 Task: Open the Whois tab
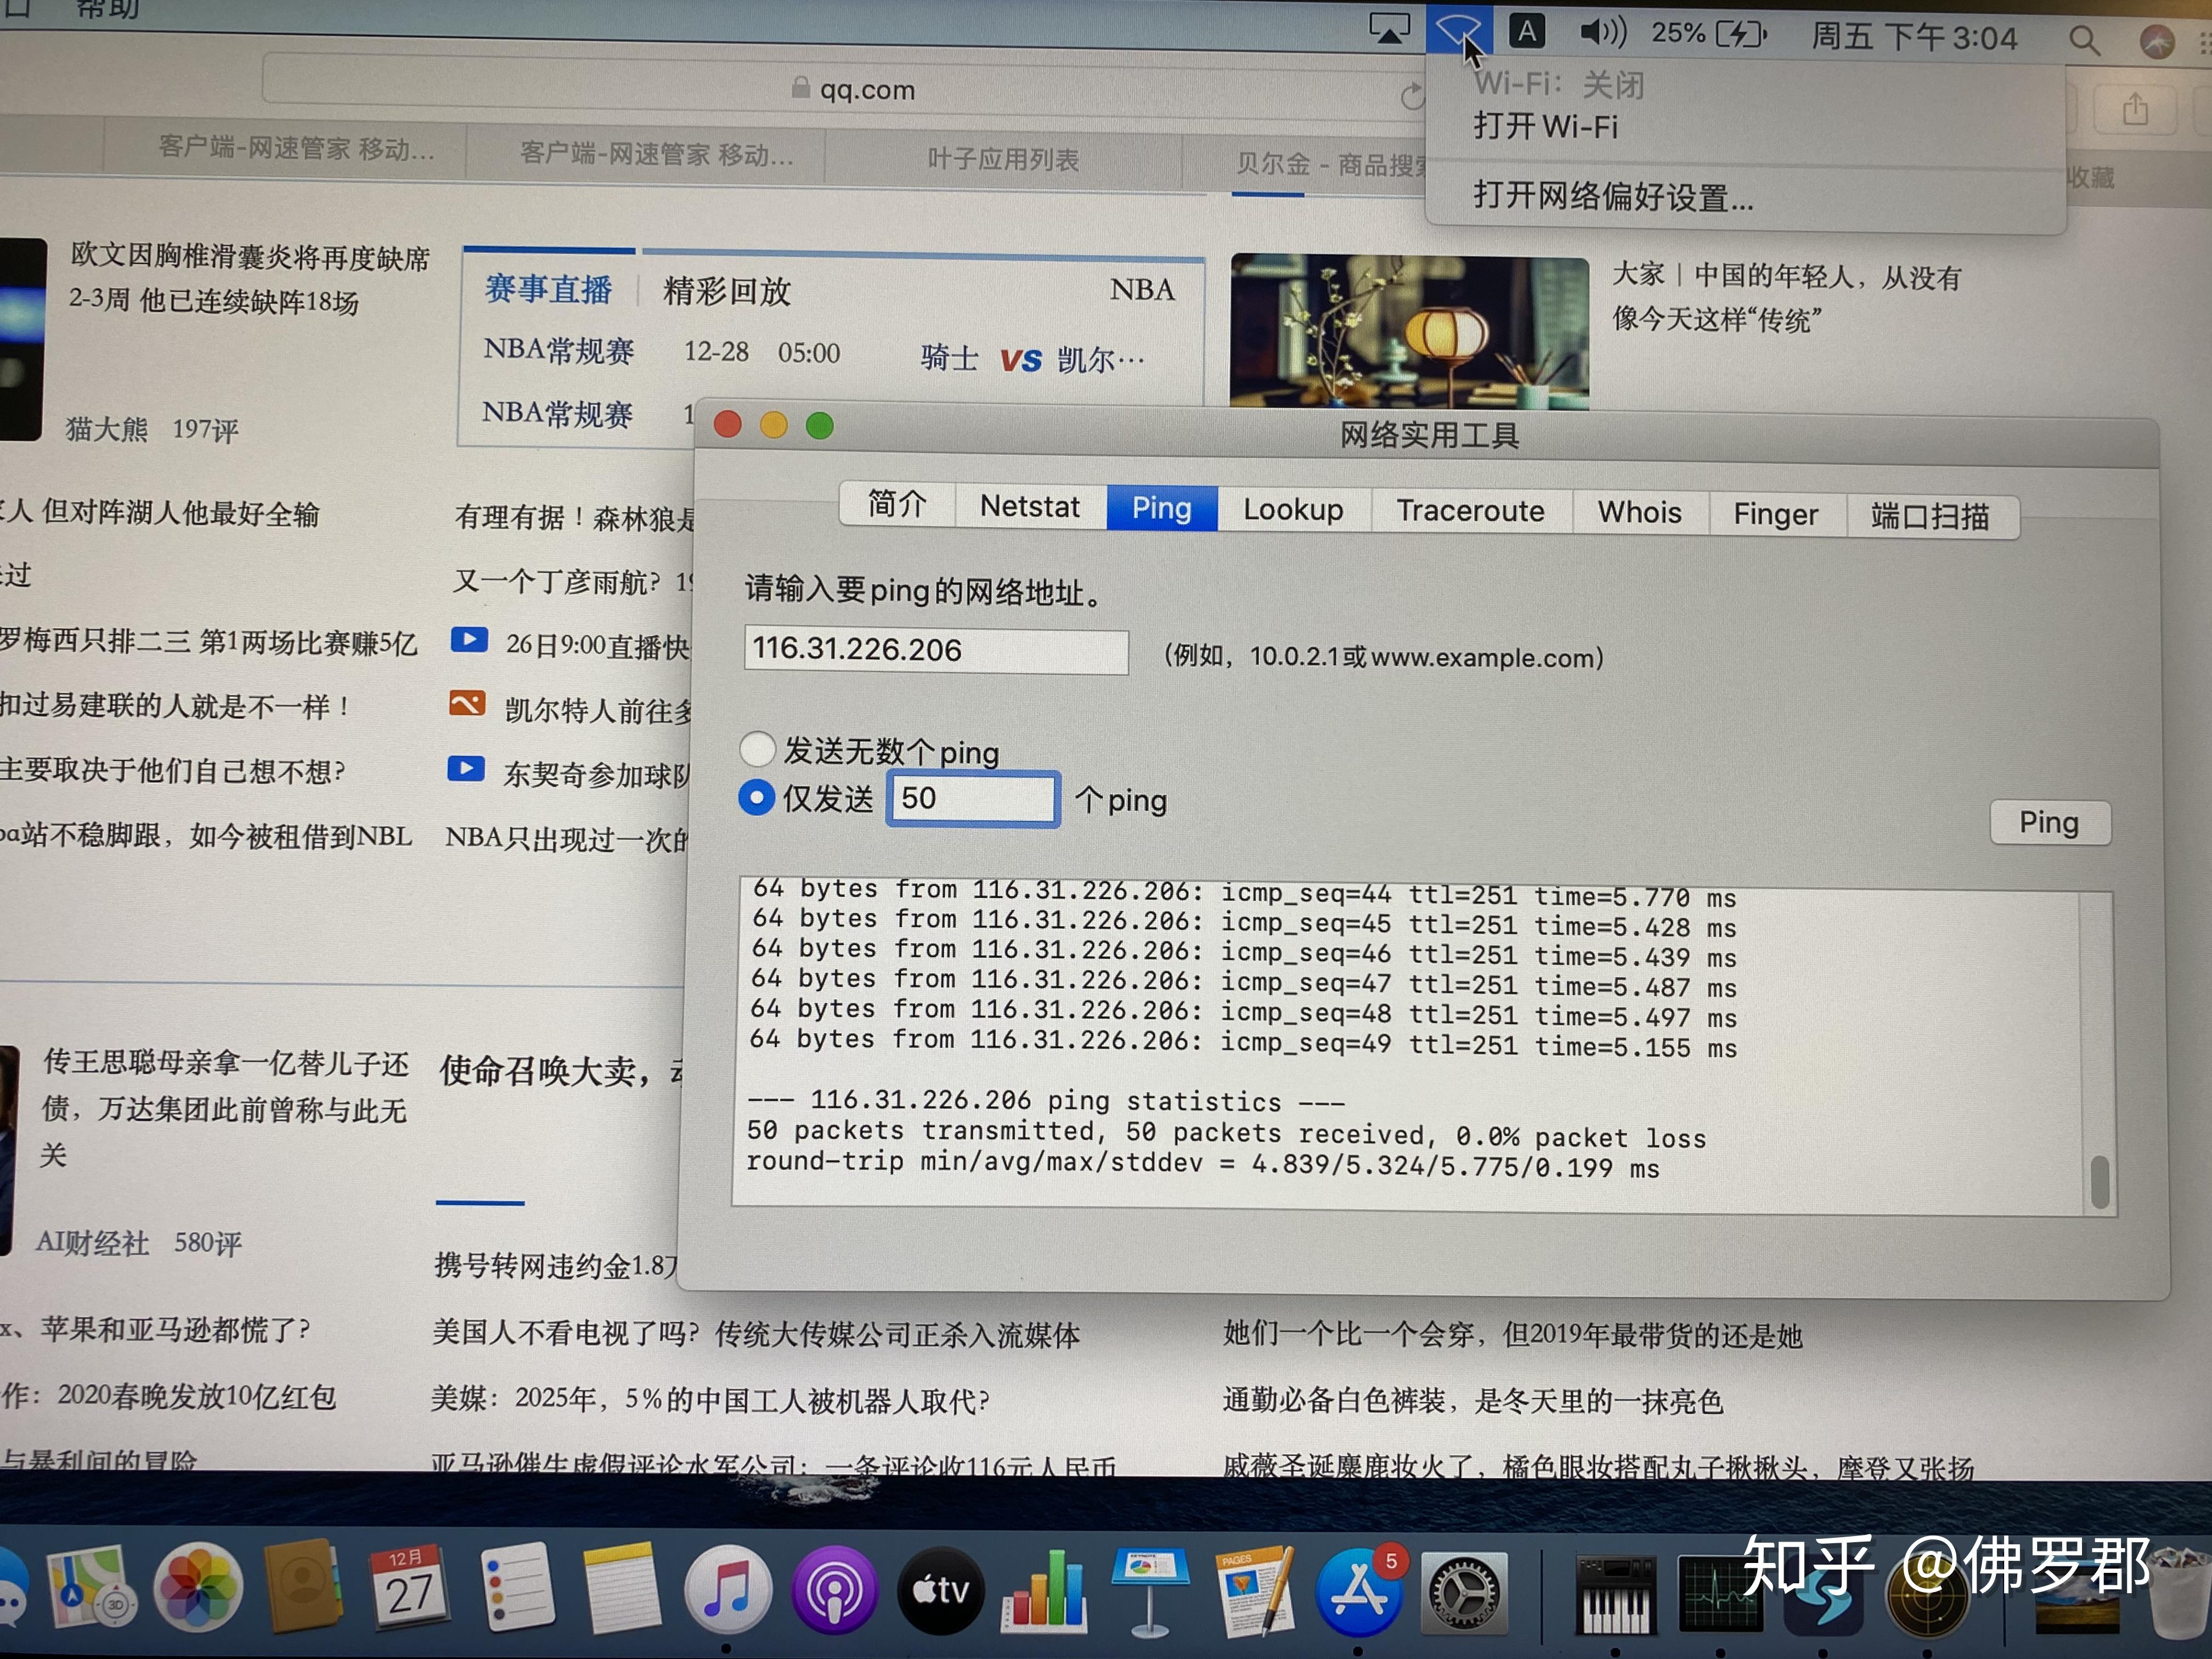pos(1639,513)
